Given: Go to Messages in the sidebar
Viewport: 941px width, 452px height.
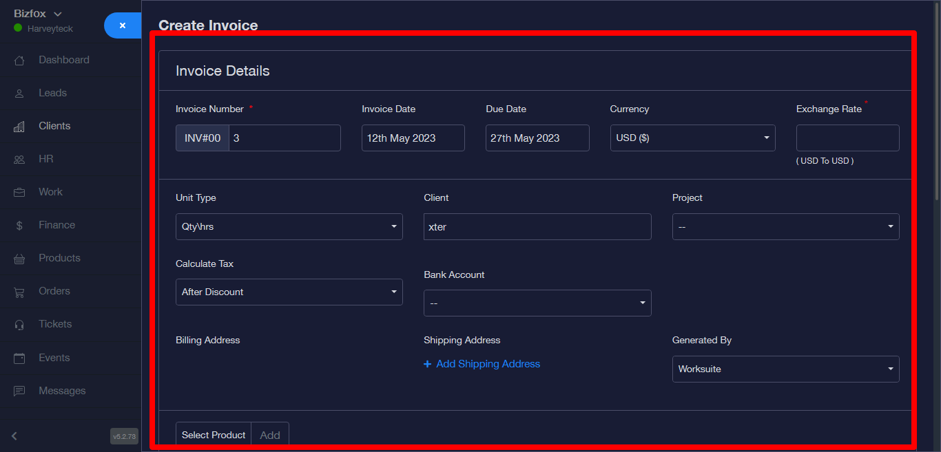Looking at the screenshot, I should 62,391.
